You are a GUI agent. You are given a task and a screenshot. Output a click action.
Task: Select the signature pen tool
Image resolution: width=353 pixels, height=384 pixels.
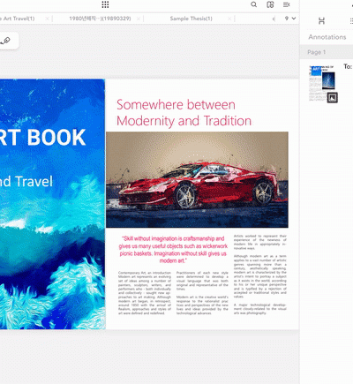(x=5, y=41)
